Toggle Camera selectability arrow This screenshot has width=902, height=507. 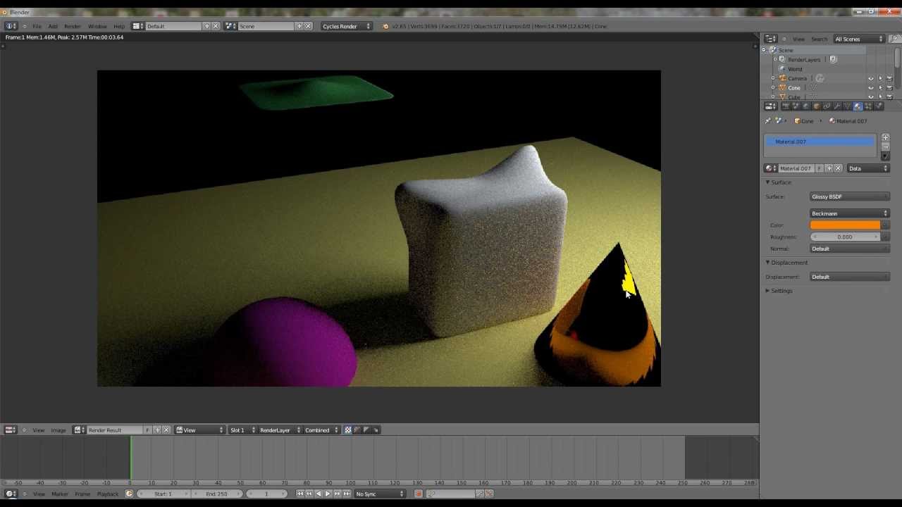point(880,78)
